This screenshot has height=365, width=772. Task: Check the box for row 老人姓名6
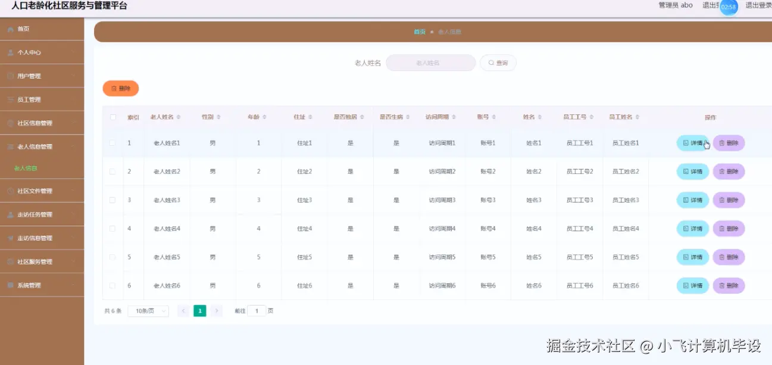point(112,286)
